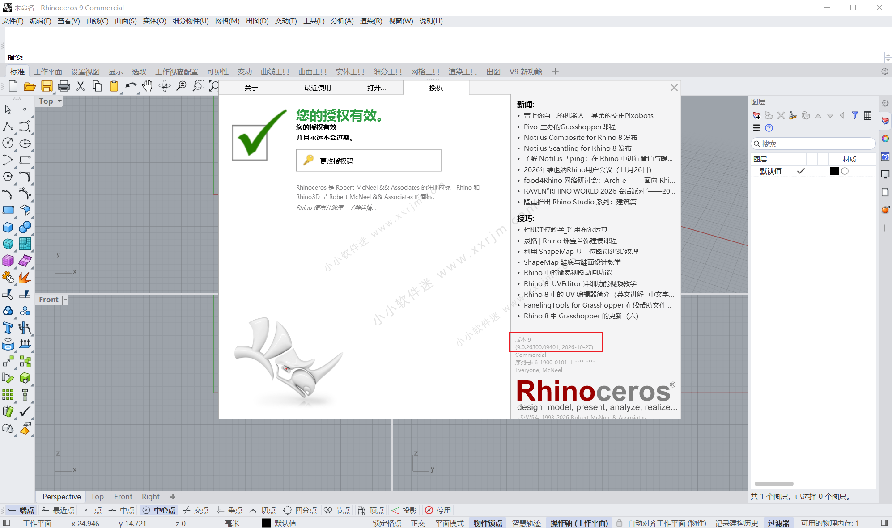Open the 曲线(C) menu

97,21
